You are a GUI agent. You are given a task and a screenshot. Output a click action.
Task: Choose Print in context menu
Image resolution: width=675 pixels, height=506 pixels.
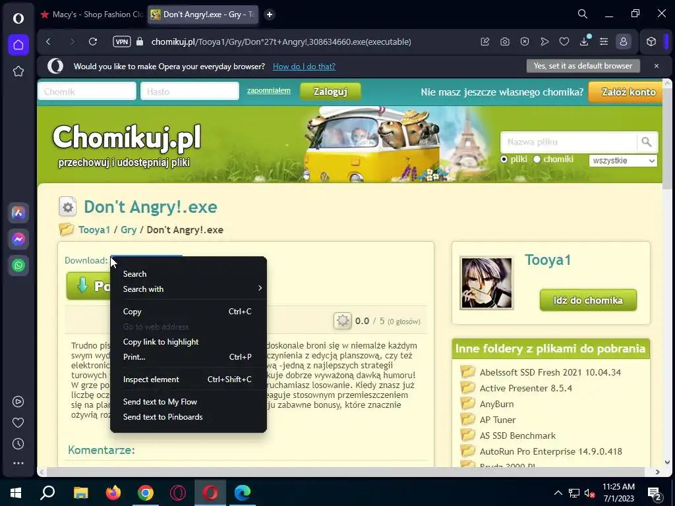pyautogui.click(x=189, y=356)
